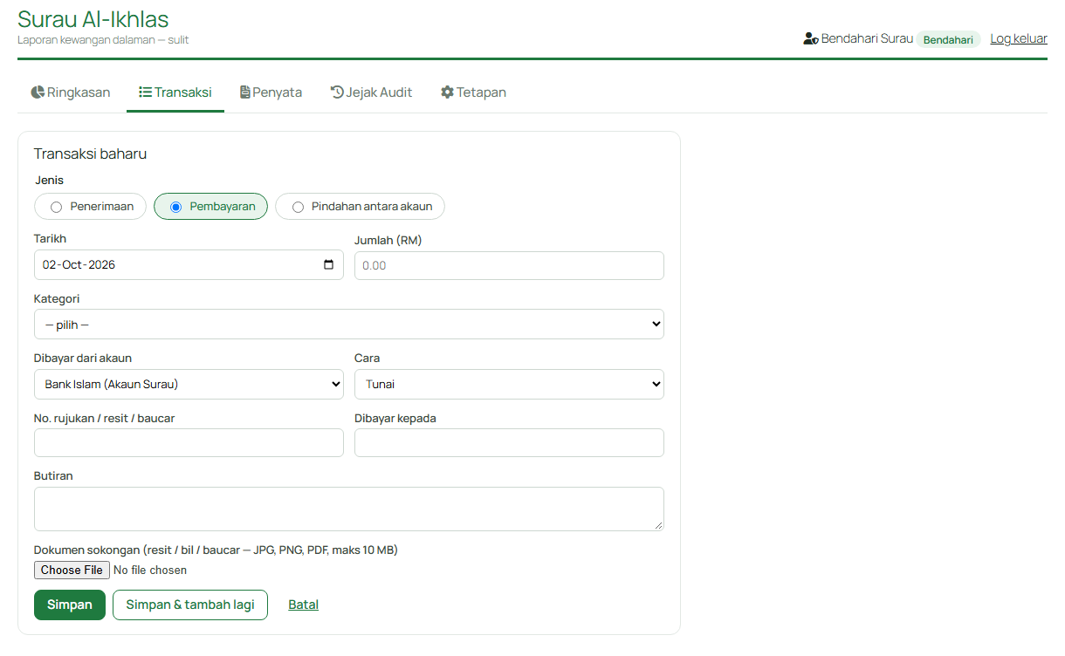This screenshot has width=1065, height=656.
Task: Click the Butiran text area
Action: click(x=349, y=509)
